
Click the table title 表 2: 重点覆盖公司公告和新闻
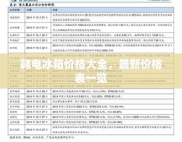(32, 5)
